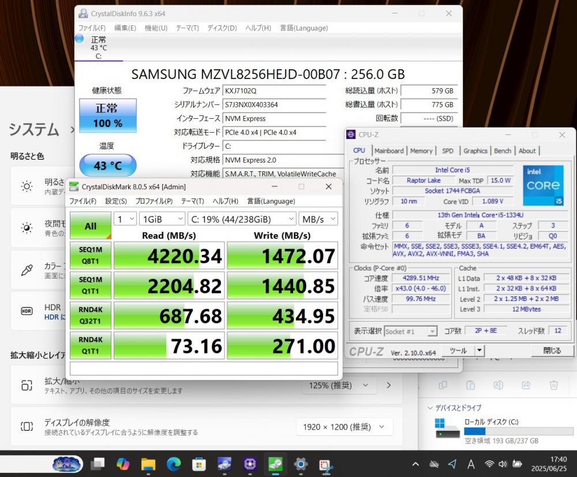
Task: Open Microsoft Edge from the taskbar
Action: point(174,464)
